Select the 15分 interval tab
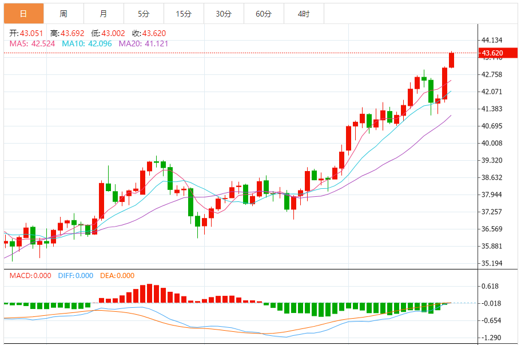 click(183, 14)
